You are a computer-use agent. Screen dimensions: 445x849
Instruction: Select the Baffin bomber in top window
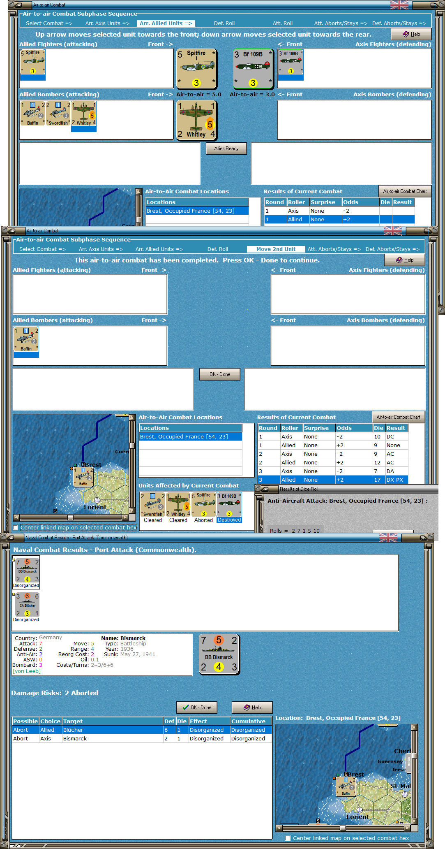point(32,114)
